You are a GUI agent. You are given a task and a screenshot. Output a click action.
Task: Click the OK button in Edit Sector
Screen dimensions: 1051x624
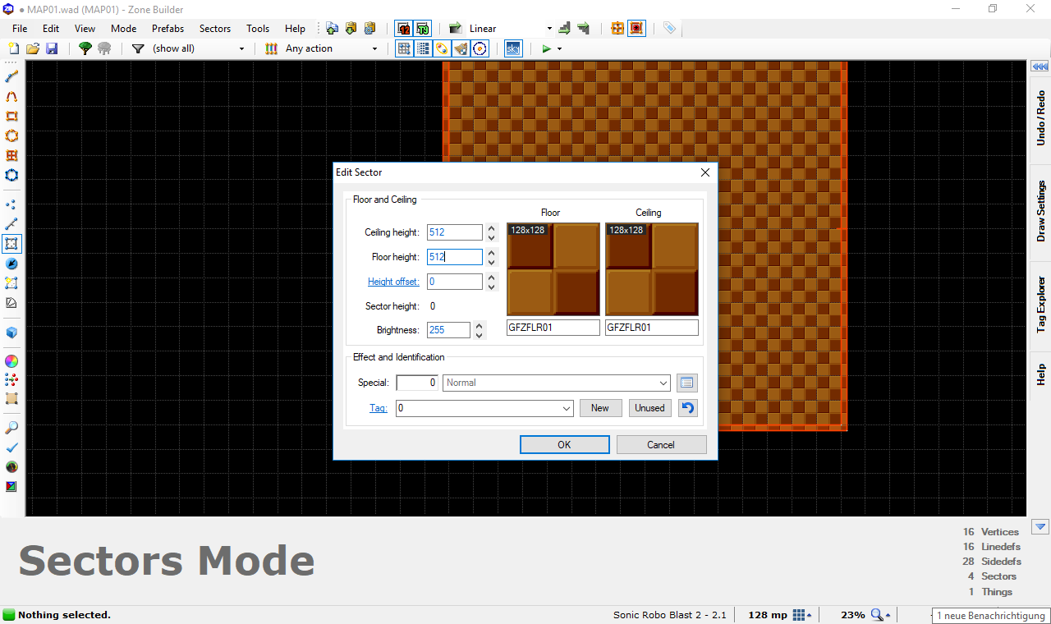coord(564,445)
